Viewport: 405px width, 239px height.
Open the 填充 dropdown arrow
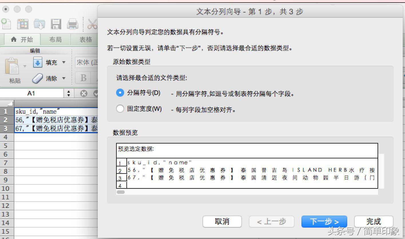coord(63,62)
